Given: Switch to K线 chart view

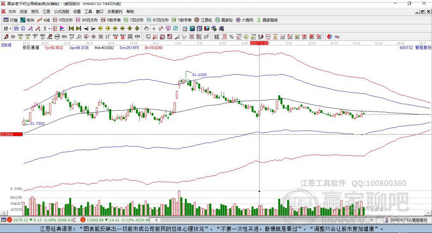Looking at the screenshot, I should [43, 20].
